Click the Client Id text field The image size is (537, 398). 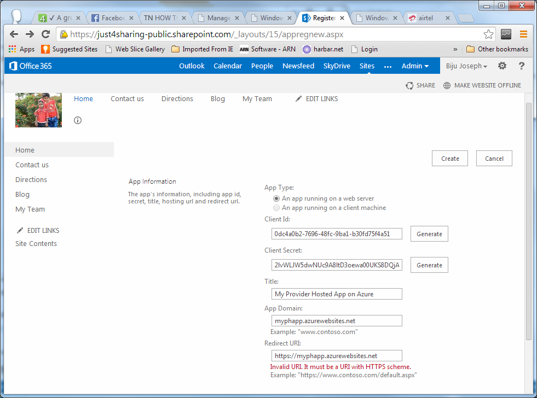coord(337,234)
